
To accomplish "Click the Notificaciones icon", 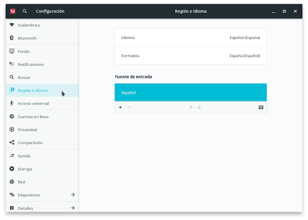I will click(12, 64).
